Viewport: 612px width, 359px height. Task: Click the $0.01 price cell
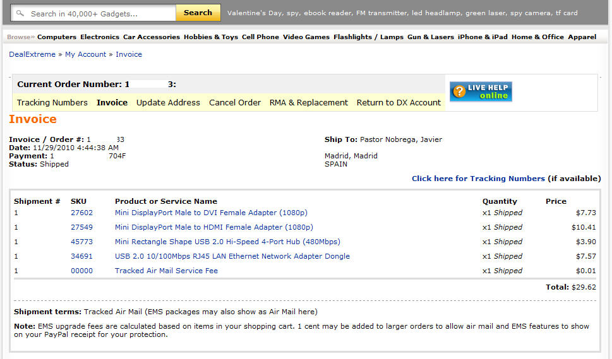(x=586, y=271)
